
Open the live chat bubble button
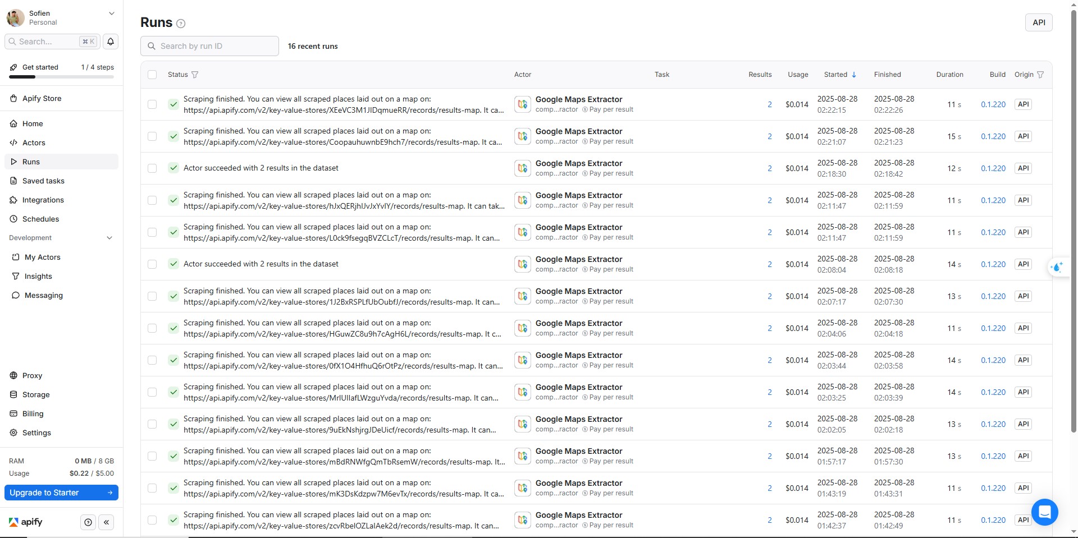(x=1044, y=512)
